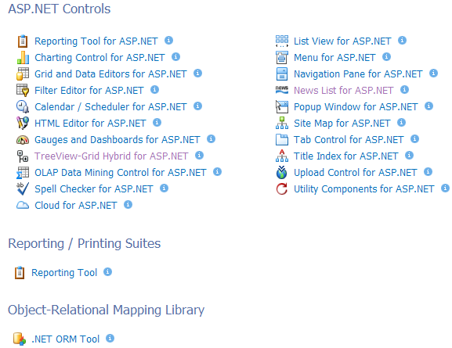
Task: Click the Filter Editor funnel icon
Action: tap(23, 91)
